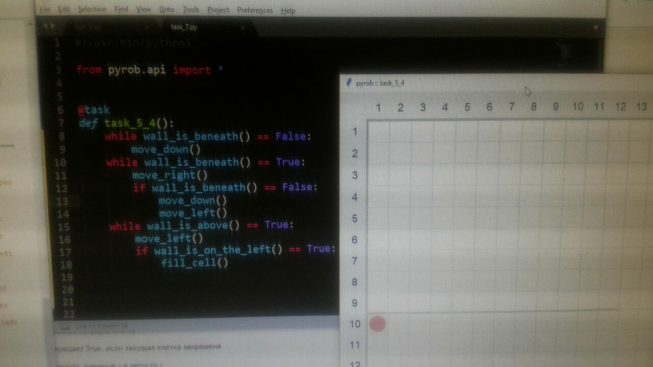This screenshot has width=653, height=367.
Task: Open the Selection menu
Action: pyautogui.click(x=92, y=10)
